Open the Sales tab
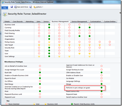Image resolution: width=122 pixels, height=106 pixels. pyautogui.click(x=38, y=21)
